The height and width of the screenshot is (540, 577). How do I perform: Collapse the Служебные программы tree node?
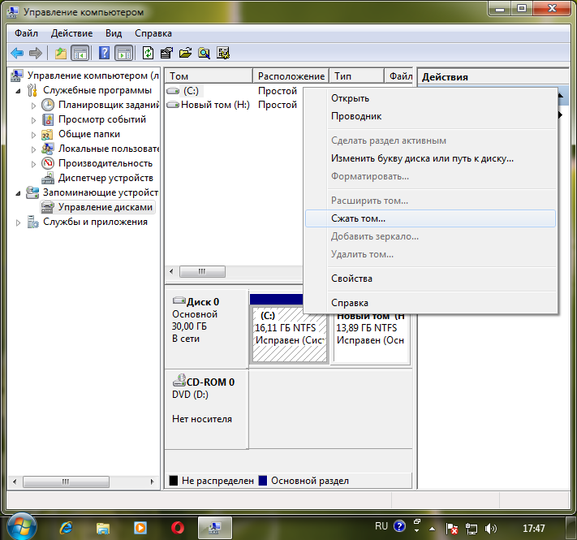[18, 91]
